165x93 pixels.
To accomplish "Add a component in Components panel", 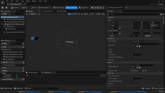I will 4,14.
